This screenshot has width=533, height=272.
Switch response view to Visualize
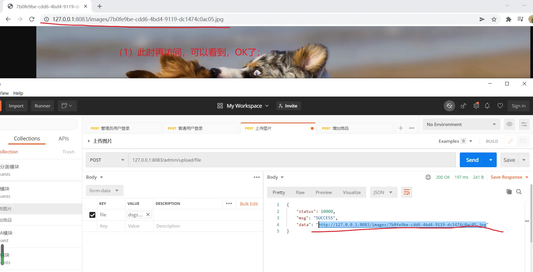[352, 192]
